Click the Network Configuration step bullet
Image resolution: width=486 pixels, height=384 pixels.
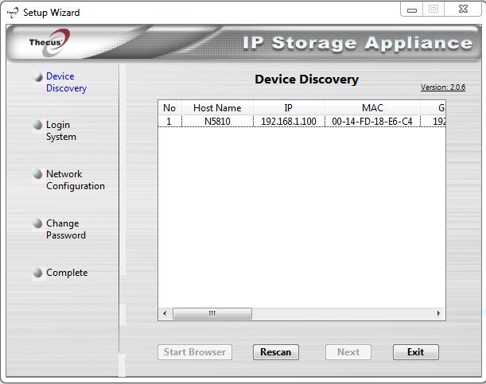tap(37, 174)
